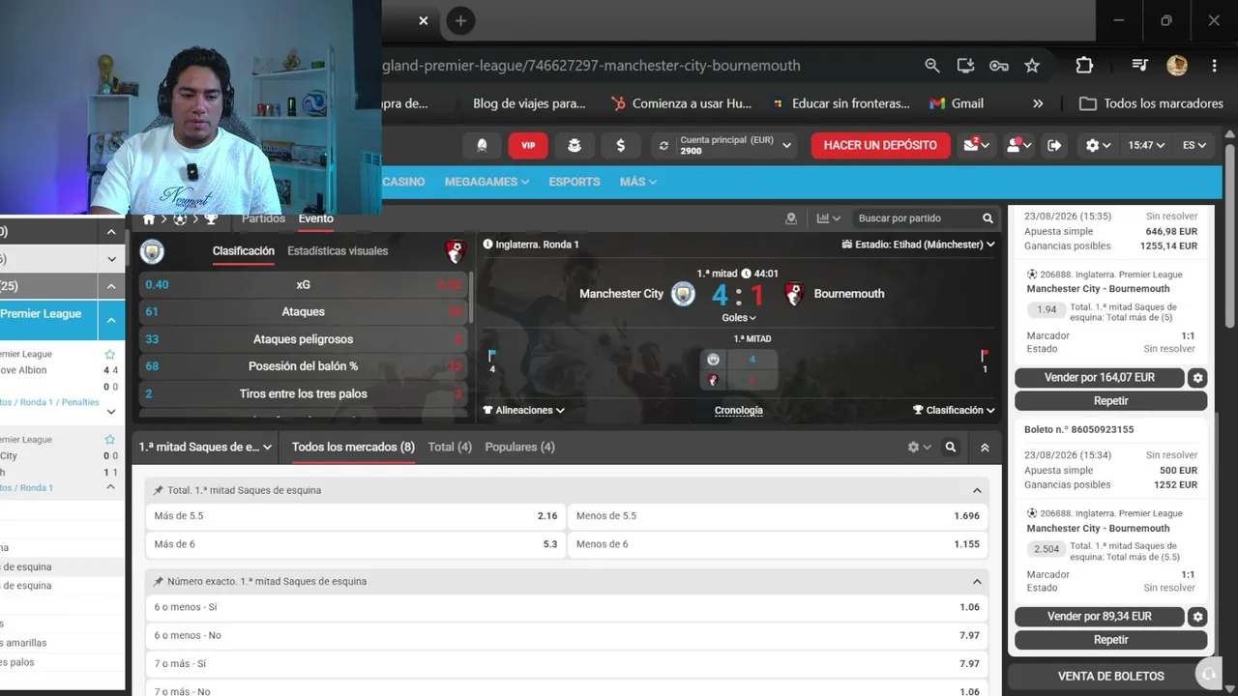This screenshot has width=1238, height=696.
Task: Expand the Estadio: Etihad details
Action: (919, 245)
